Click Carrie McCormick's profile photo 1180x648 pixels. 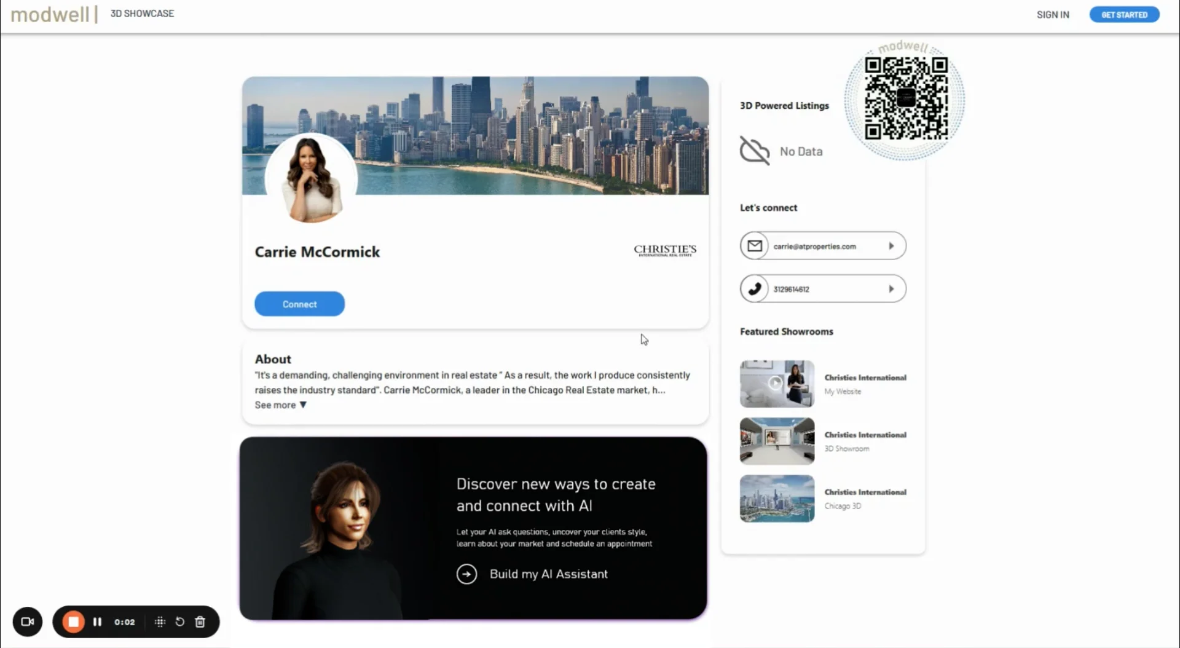click(x=311, y=179)
